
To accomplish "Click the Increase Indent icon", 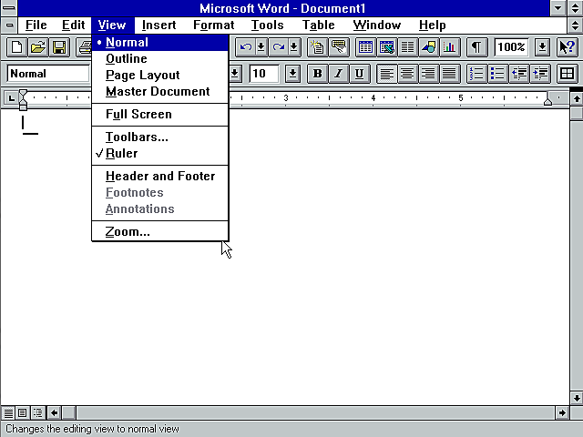I will point(539,74).
